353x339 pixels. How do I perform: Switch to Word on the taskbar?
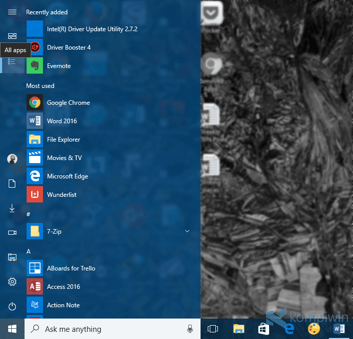[x=339, y=329]
